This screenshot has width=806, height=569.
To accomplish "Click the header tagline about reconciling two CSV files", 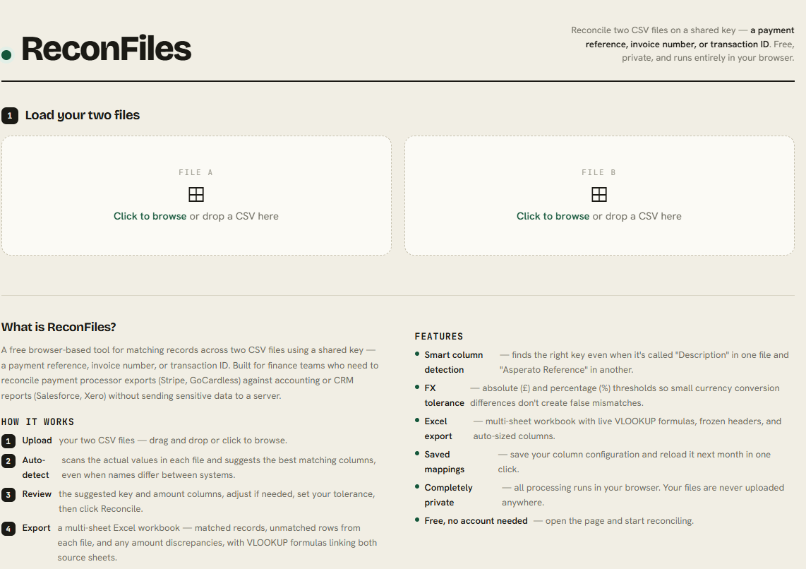I will click(682, 44).
